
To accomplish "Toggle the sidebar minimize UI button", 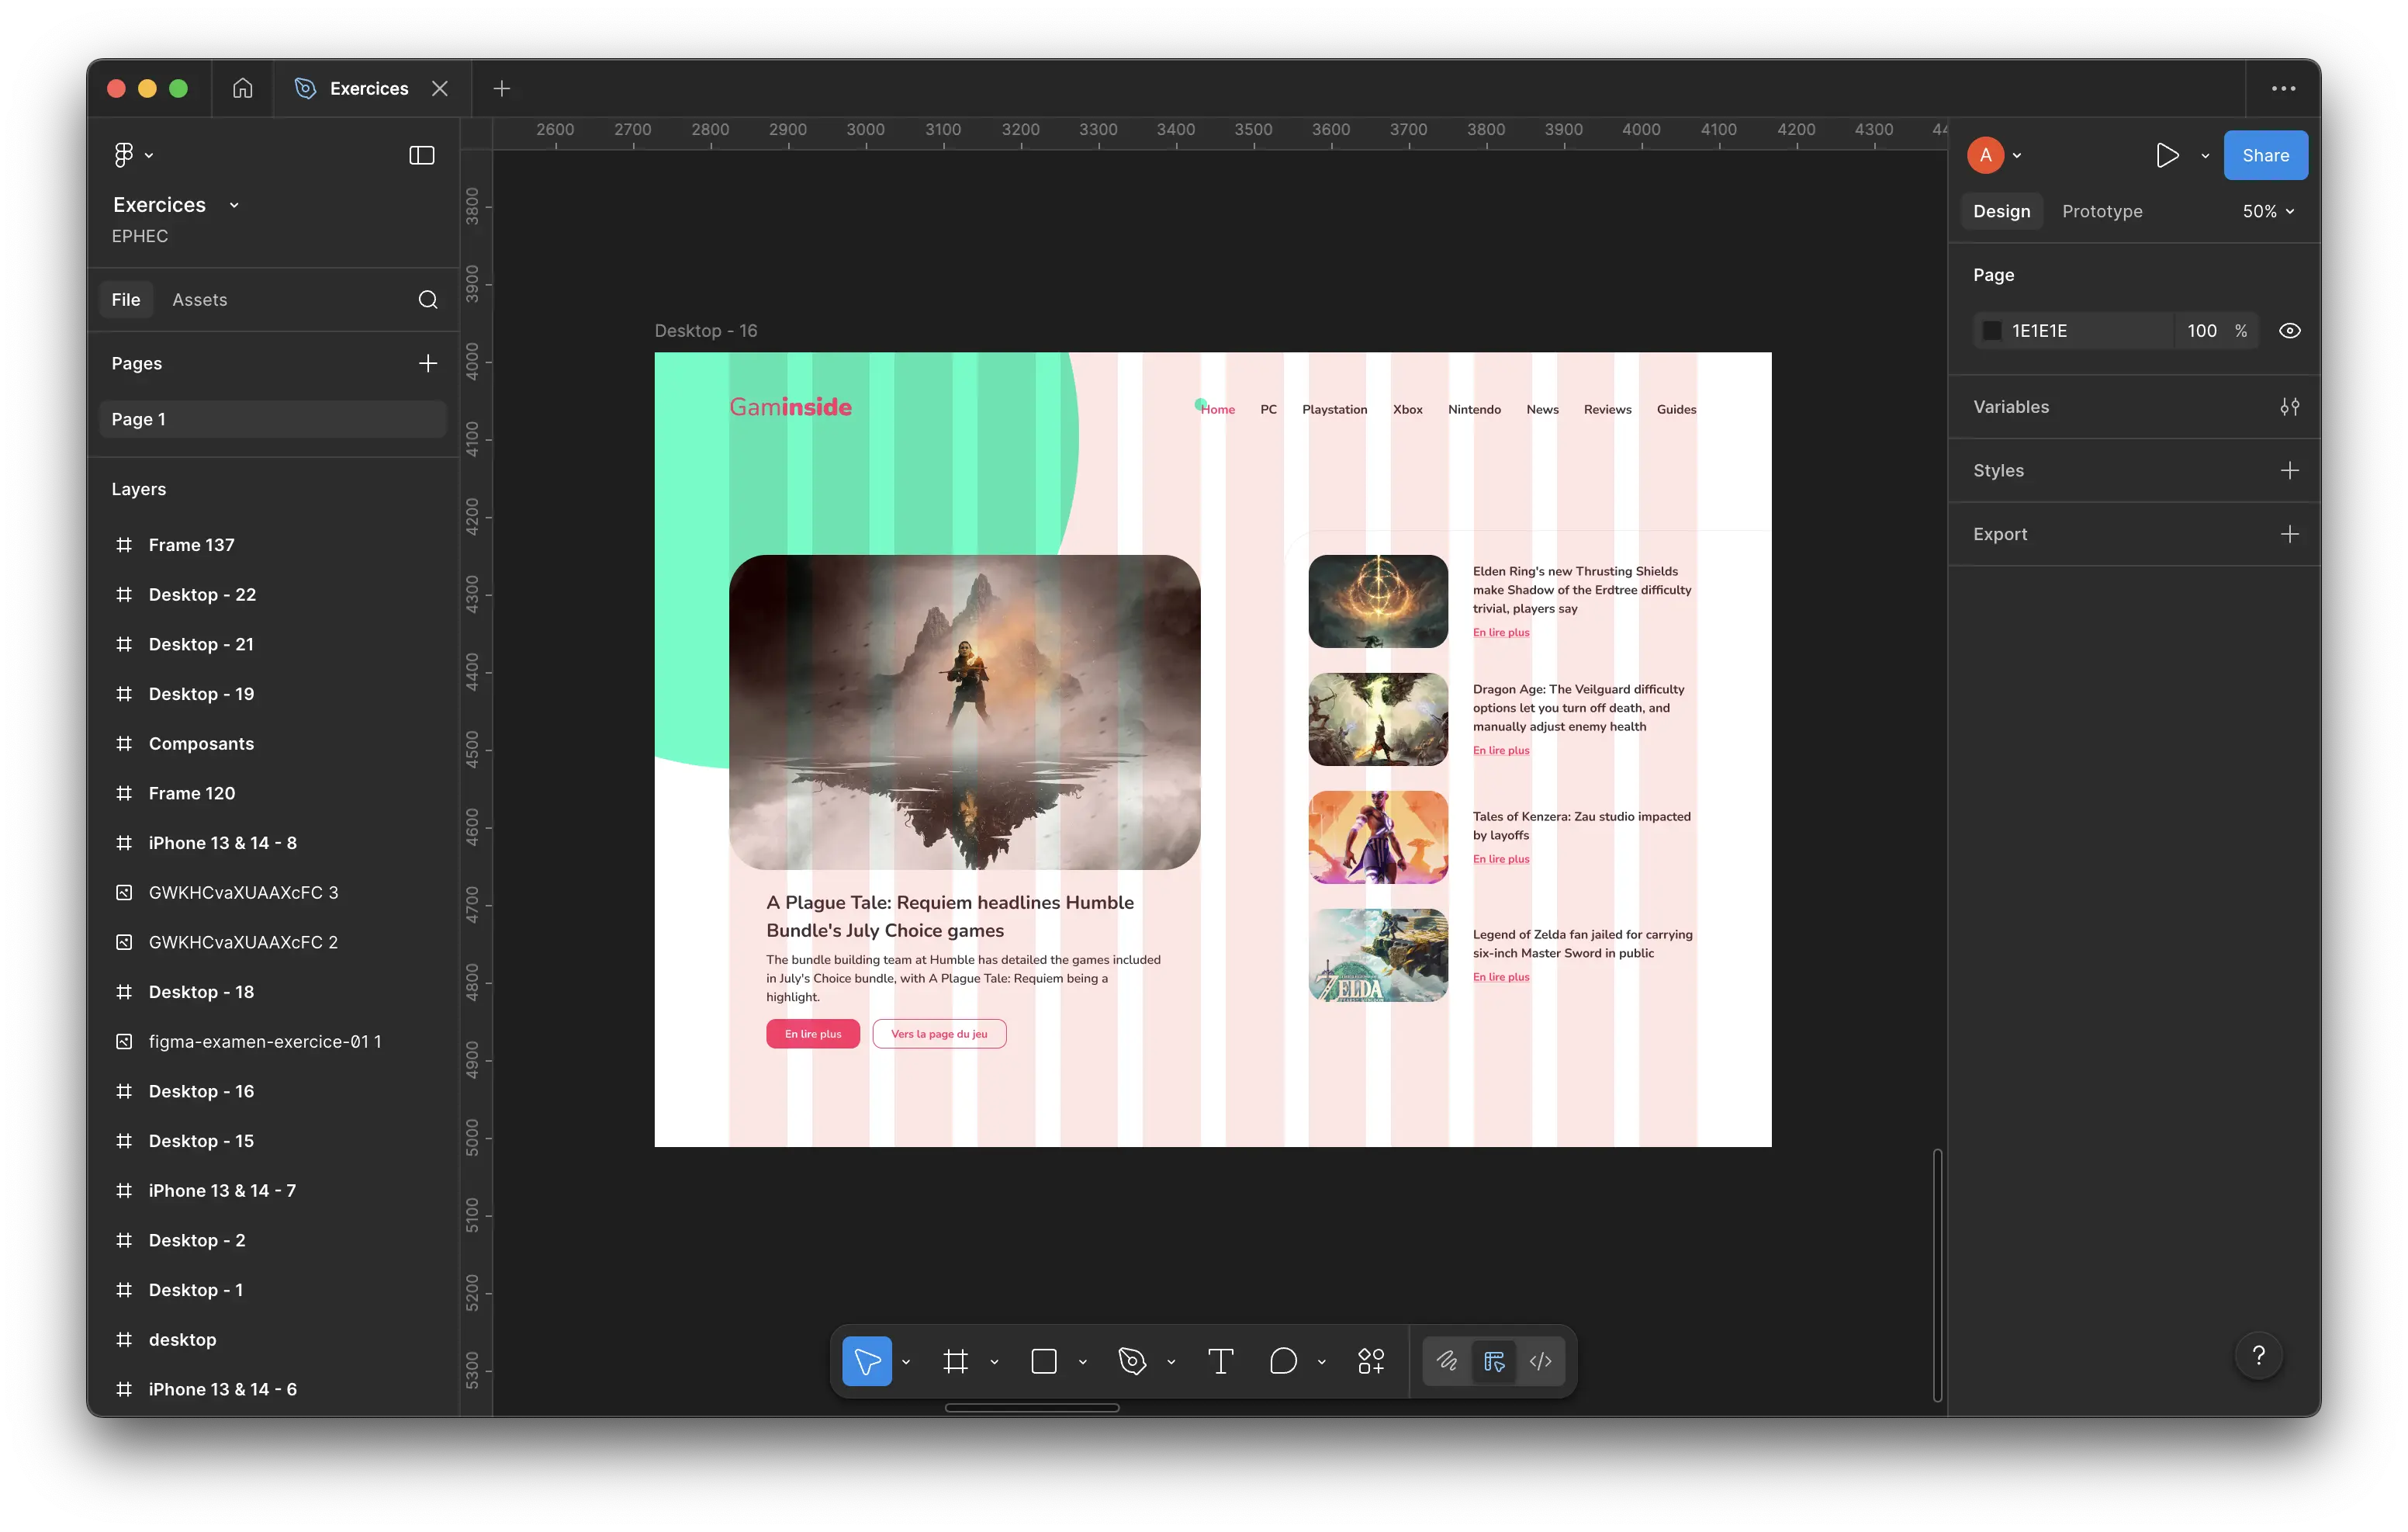I will point(422,155).
